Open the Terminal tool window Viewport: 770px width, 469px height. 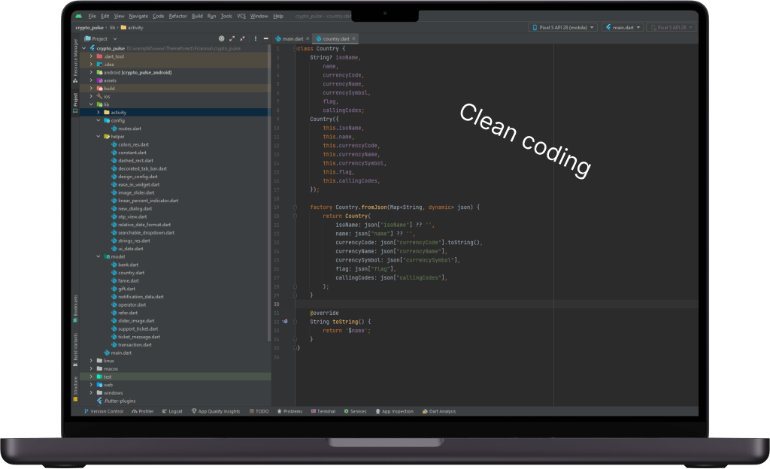pyautogui.click(x=323, y=412)
